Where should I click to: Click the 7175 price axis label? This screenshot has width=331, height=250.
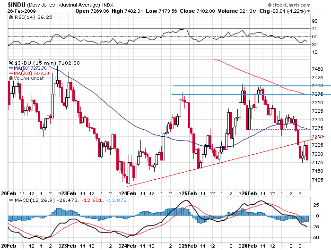coord(317,163)
